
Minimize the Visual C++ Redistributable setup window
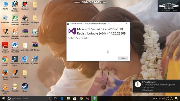click(114, 24)
